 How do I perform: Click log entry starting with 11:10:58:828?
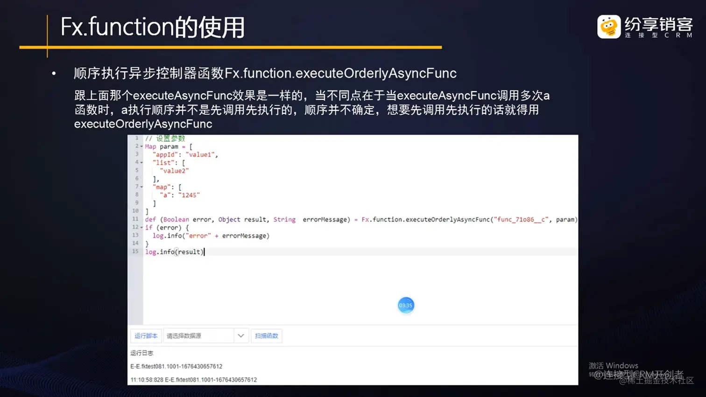pos(194,380)
